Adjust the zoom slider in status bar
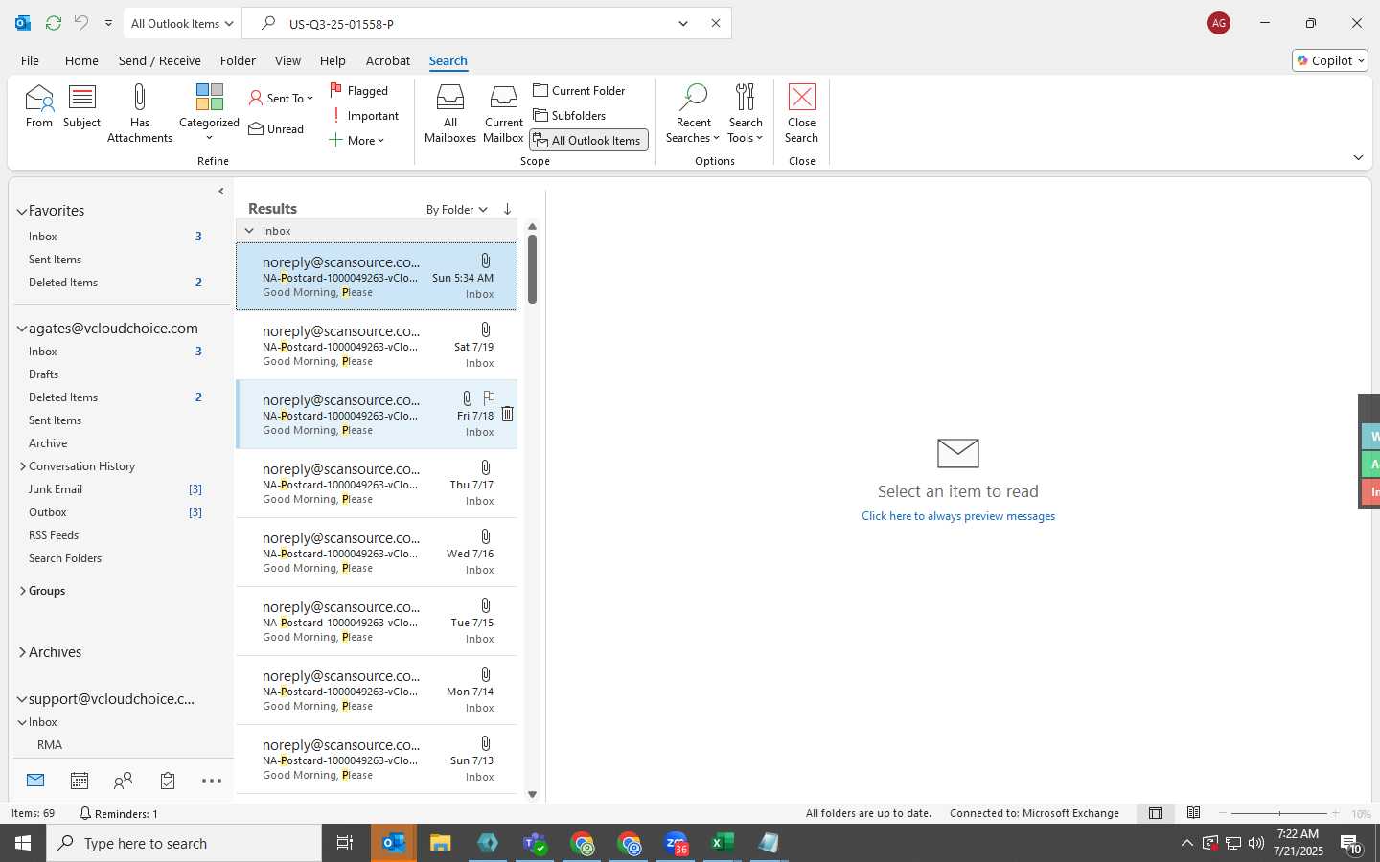The height and width of the screenshot is (862, 1380). [1280, 813]
